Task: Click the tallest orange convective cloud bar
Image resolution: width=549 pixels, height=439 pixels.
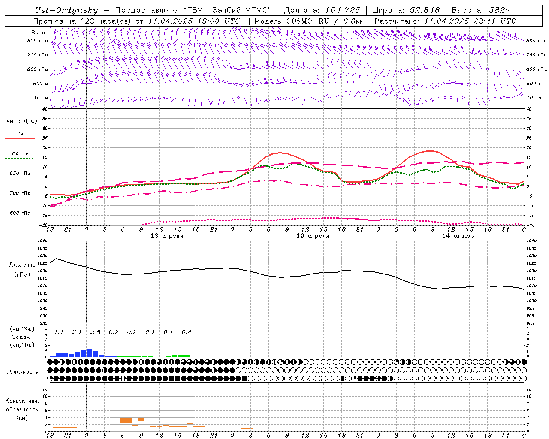Action: [126, 420]
